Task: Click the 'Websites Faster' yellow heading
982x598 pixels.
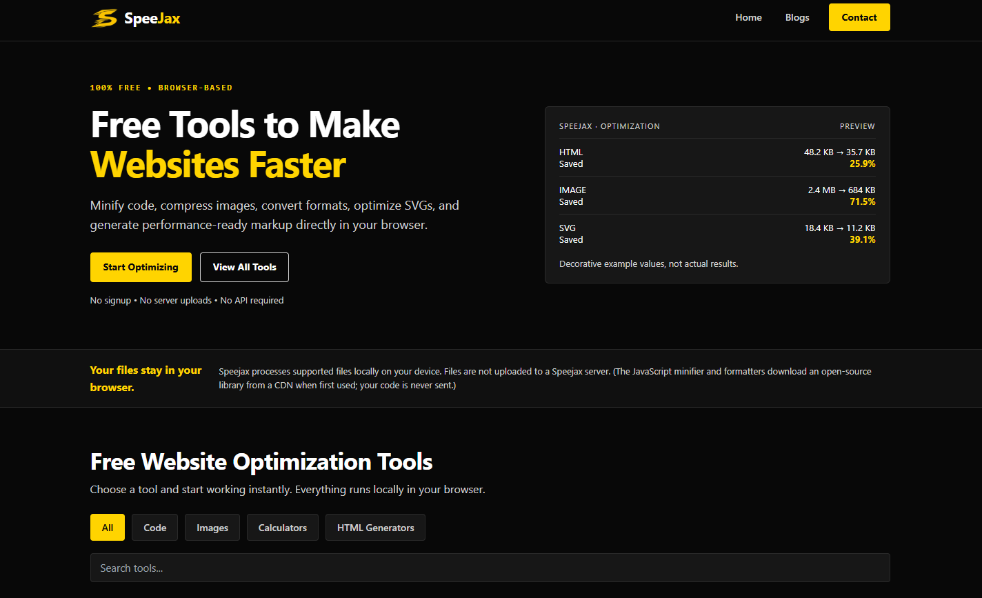Action: [x=218, y=165]
